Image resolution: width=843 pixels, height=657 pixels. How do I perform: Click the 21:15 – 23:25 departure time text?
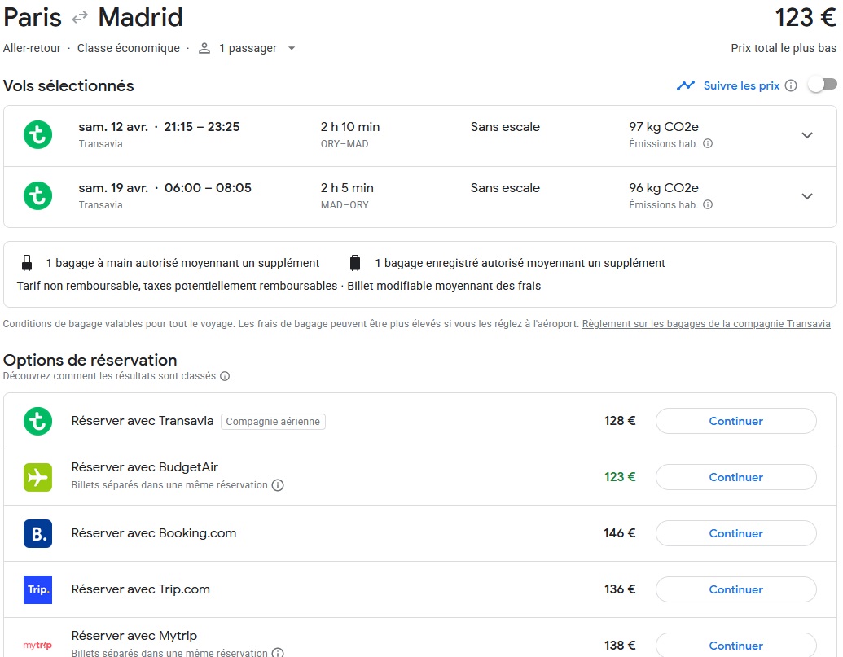202,127
